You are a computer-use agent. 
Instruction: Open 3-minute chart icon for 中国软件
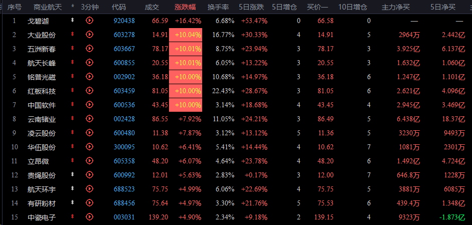(x=89, y=105)
